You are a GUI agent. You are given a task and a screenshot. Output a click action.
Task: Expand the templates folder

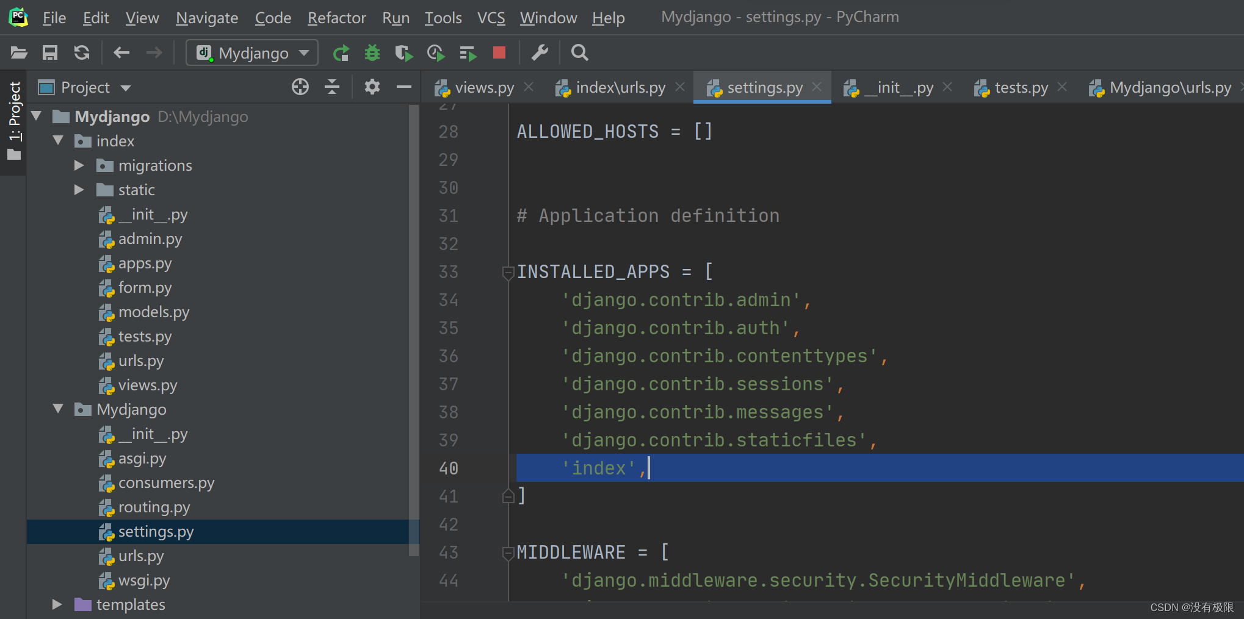coord(57,604)
